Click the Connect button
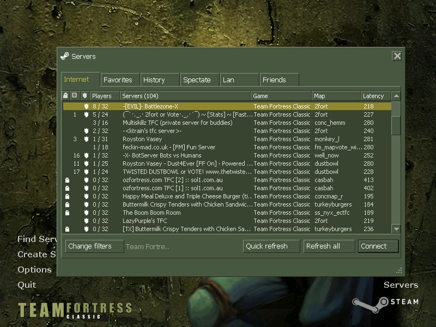The width and height of the screenshot is (436, 327). [378, 246]
